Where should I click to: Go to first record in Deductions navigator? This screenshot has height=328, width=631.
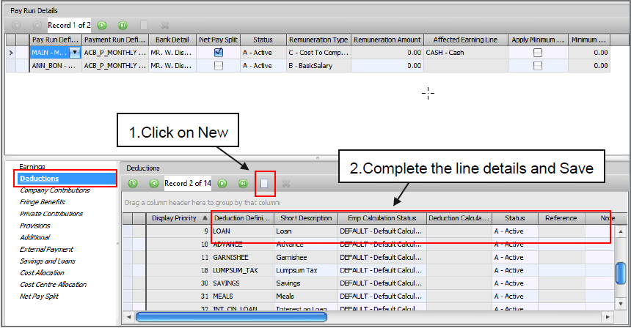point(133,184)
